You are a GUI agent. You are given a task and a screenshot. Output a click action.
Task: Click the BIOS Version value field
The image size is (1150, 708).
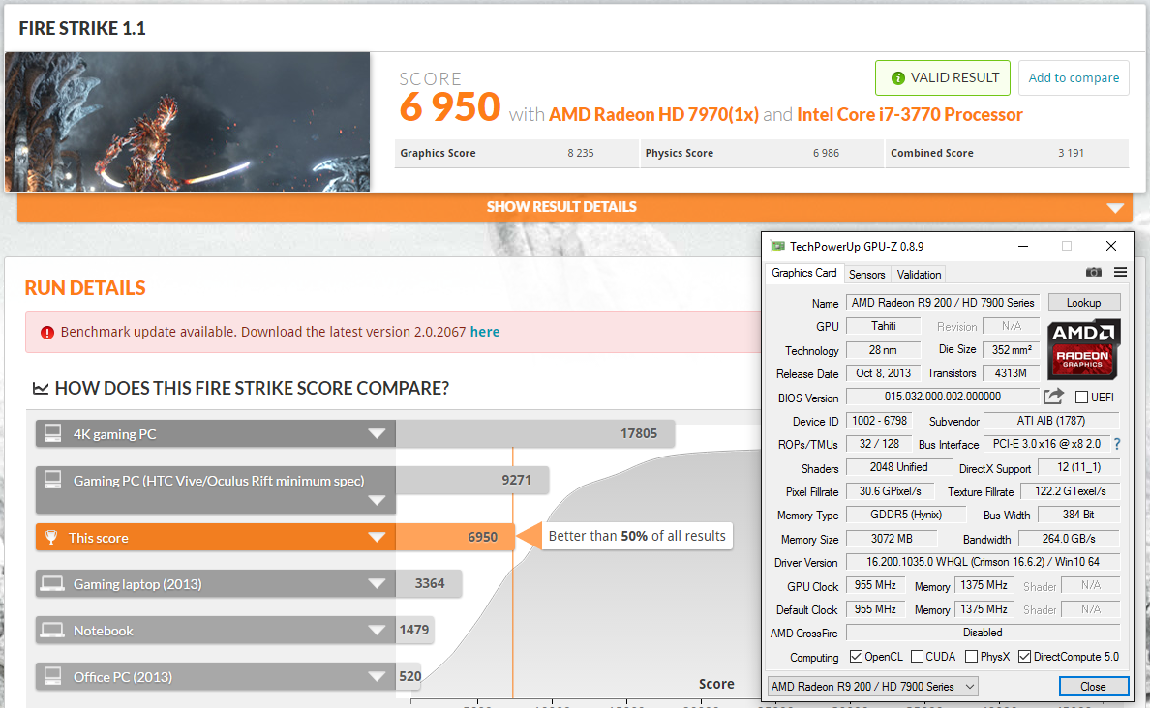pos(943,397)
